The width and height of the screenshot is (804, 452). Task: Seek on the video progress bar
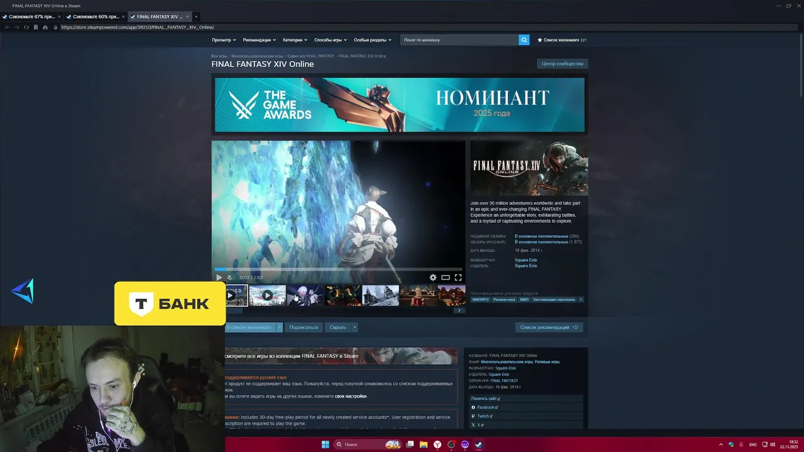[x=338, y=269]
